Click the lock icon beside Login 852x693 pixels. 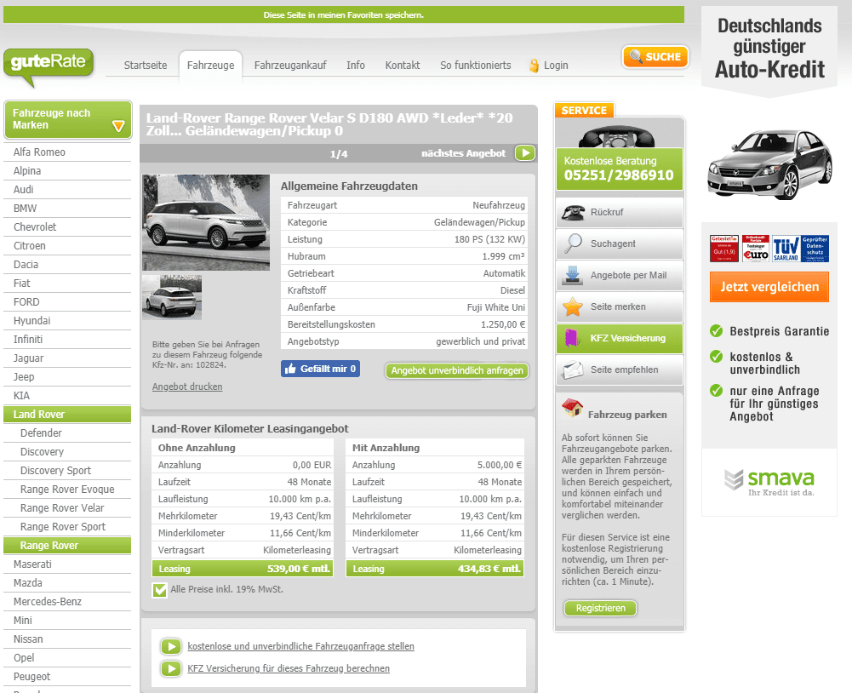coord(535,66)
